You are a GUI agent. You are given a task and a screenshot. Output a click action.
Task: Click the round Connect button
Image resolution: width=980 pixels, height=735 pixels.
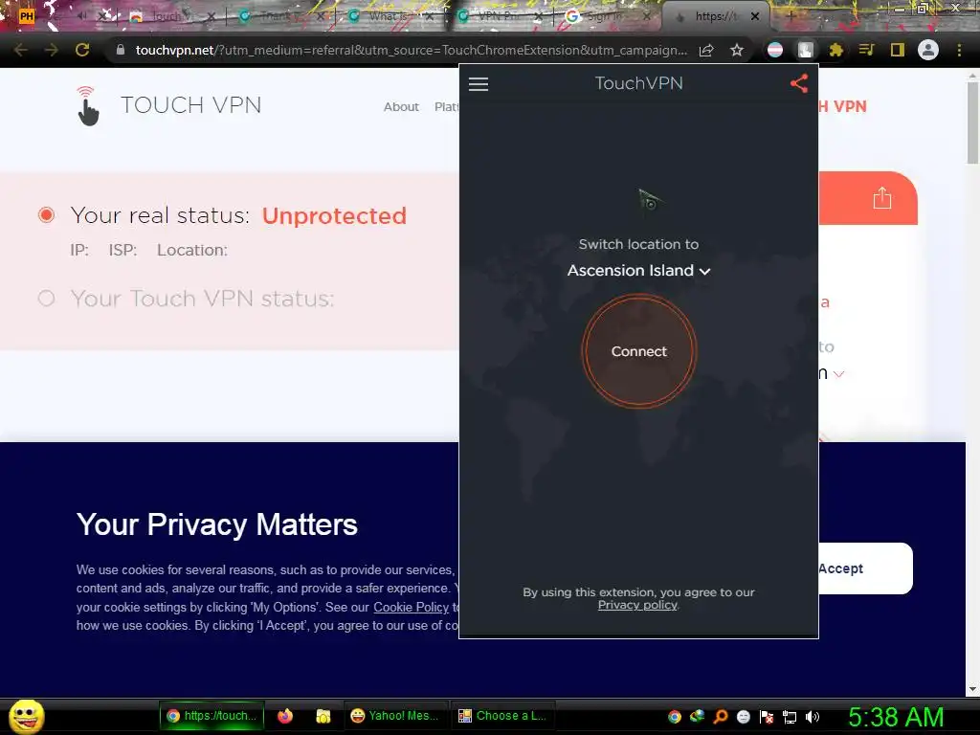point(638,351)
